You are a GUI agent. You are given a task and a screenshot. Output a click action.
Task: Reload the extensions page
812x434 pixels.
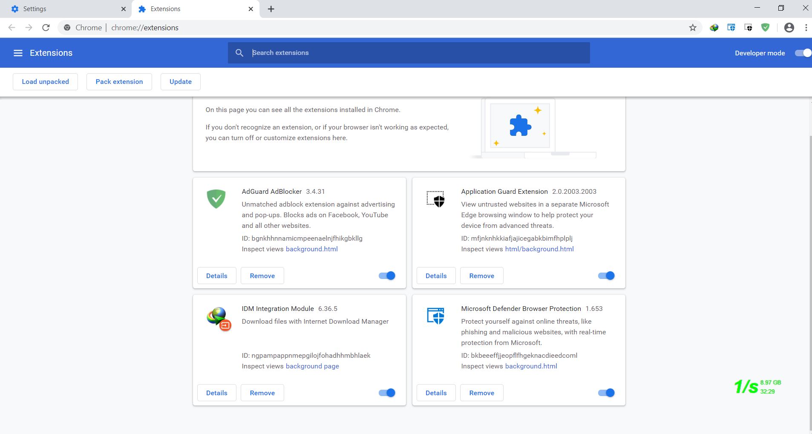[46, 28]
